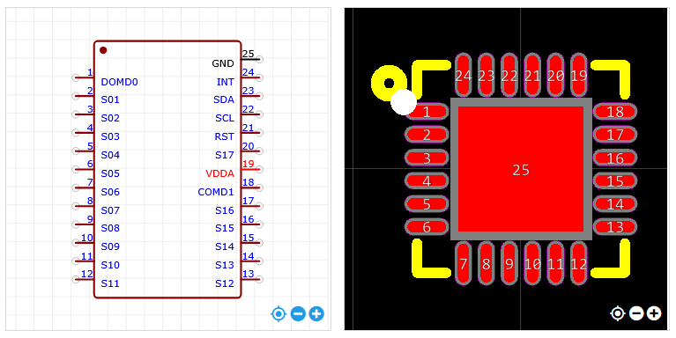Recenter the PCB footprint view
Screen dimensions: 676x338
point(617,313)
